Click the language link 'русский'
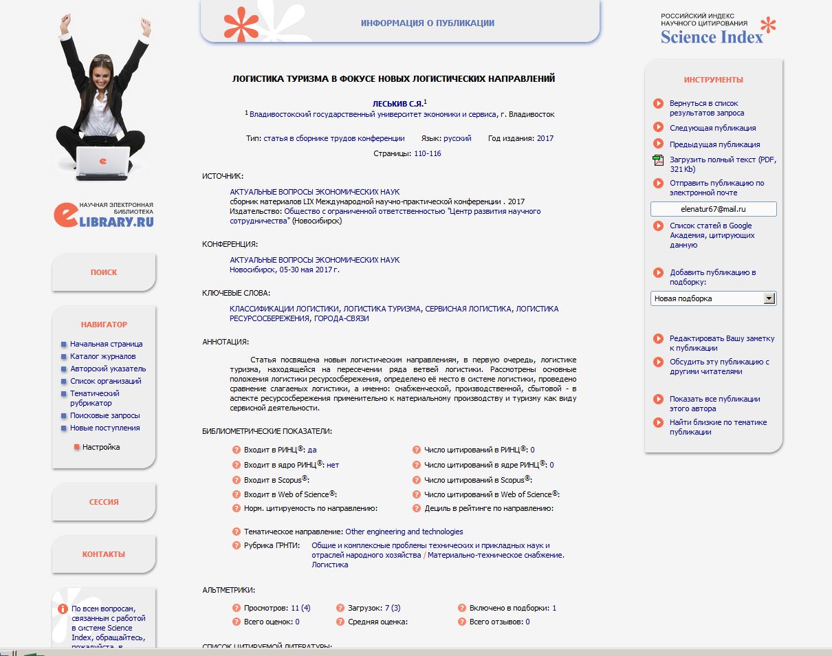Viewport: 832px width, 656px height. (x=457, y=138)
